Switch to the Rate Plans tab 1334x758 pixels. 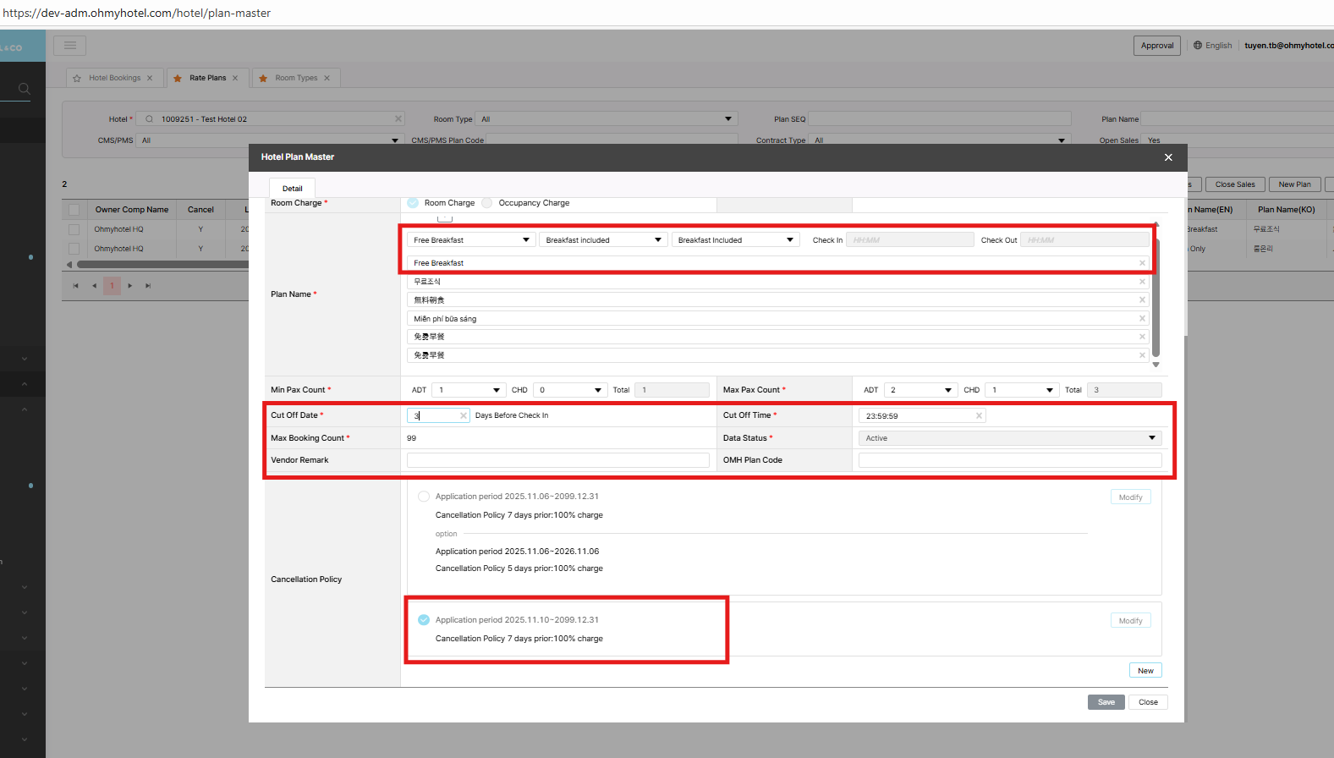click(x=207, y=78)
